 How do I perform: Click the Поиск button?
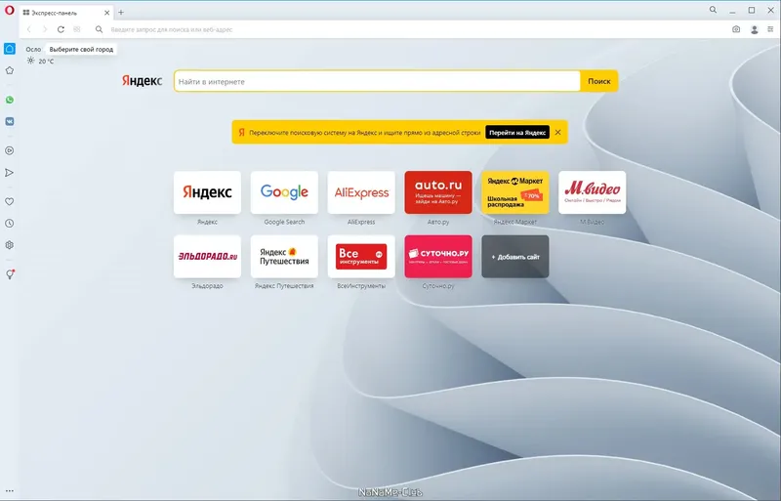click(x=599, y=81)
